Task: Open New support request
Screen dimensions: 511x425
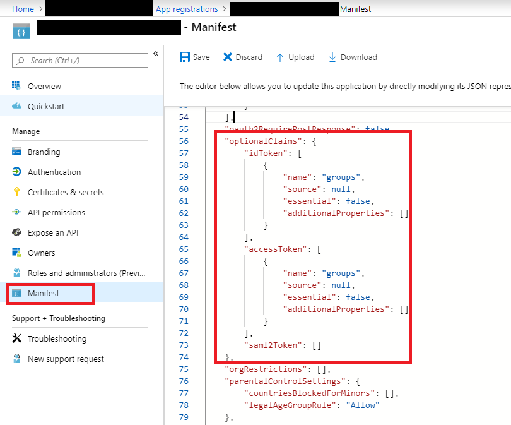Action: click(x=66, y=359)
